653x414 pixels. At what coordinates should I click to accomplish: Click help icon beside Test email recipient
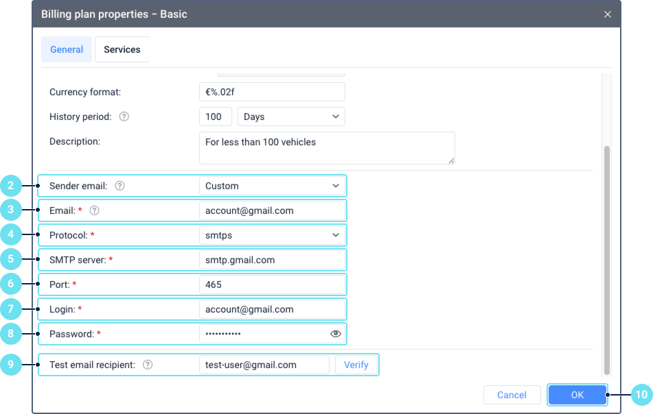tap(147, 365)
